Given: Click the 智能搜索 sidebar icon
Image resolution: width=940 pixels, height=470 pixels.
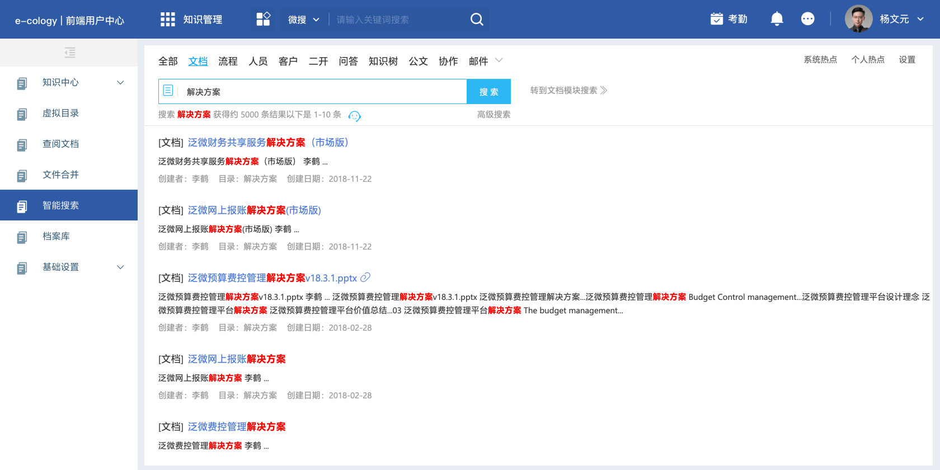Looking at the screenshot, I should [x=22, y=206].
